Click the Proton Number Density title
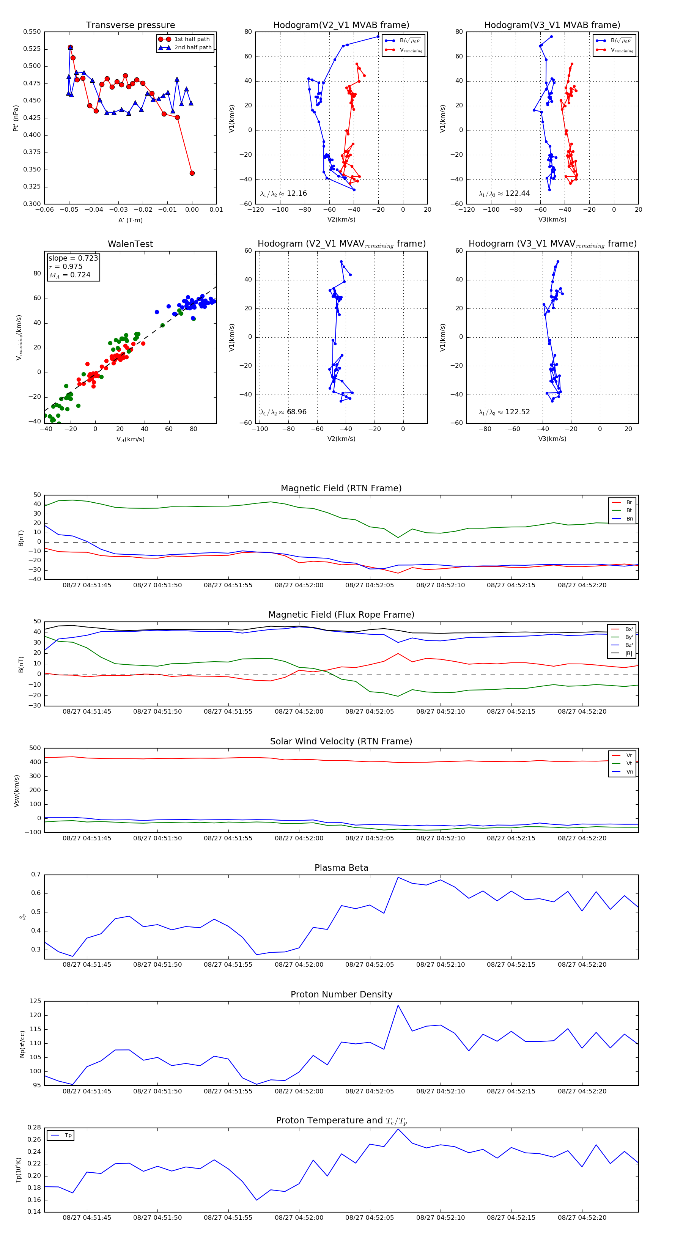683x1252 pixels. [341, 994]
